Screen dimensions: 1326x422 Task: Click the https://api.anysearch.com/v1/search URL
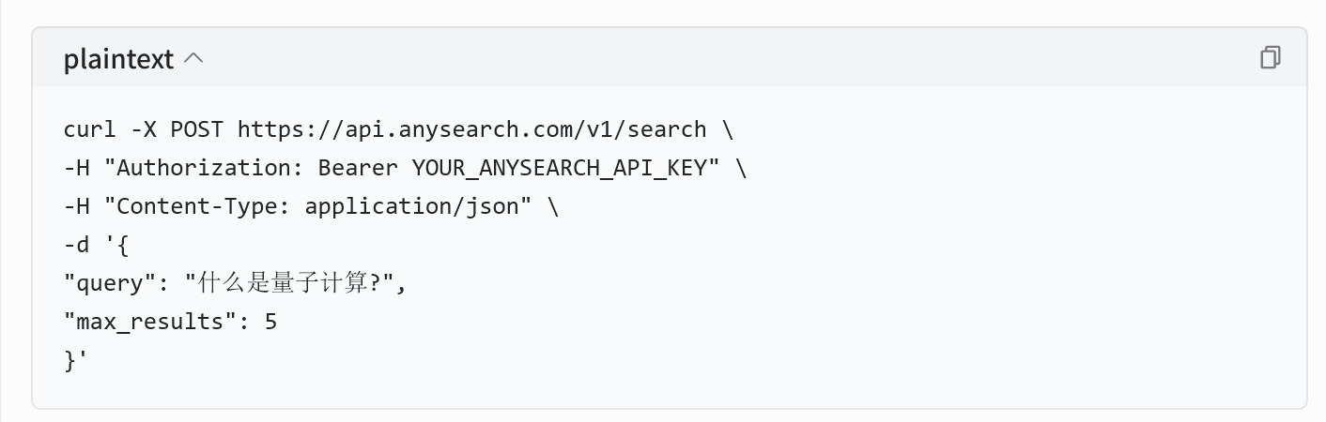click(471, 129)
